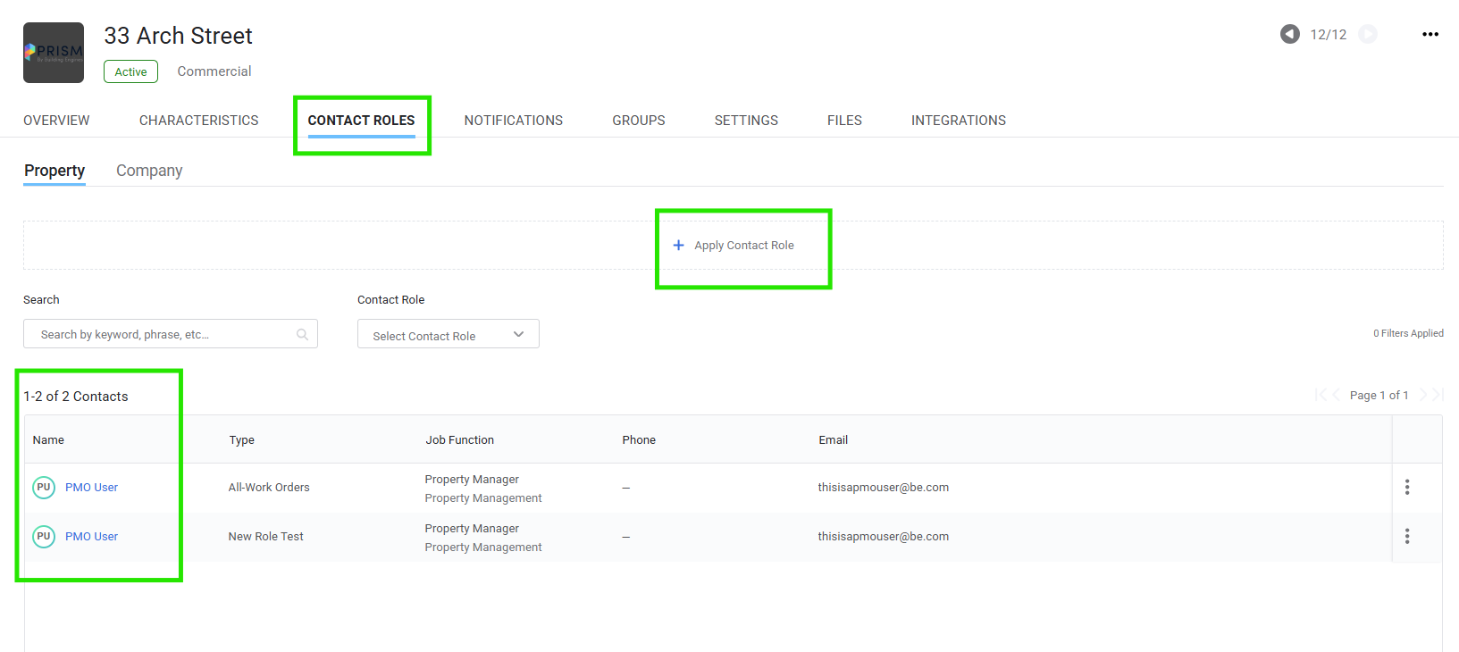Viewport: 1459px width, 652px height.
Task: Click PU avatar in All-Work Orders row
Action: [44, 487]
